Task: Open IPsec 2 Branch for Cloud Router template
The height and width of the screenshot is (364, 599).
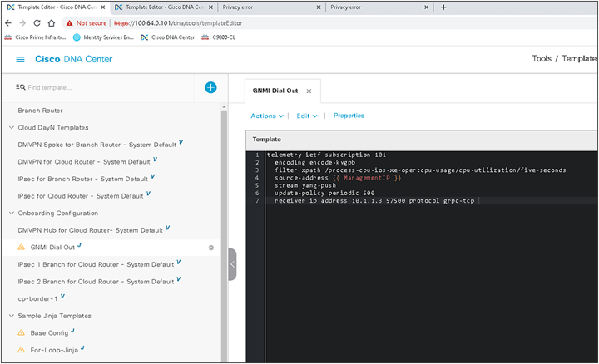Action: (96, 282)
